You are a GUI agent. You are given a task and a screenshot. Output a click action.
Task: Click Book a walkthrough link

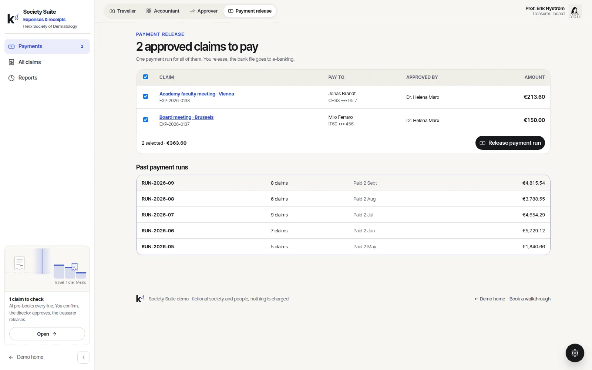tap(530, 299)
